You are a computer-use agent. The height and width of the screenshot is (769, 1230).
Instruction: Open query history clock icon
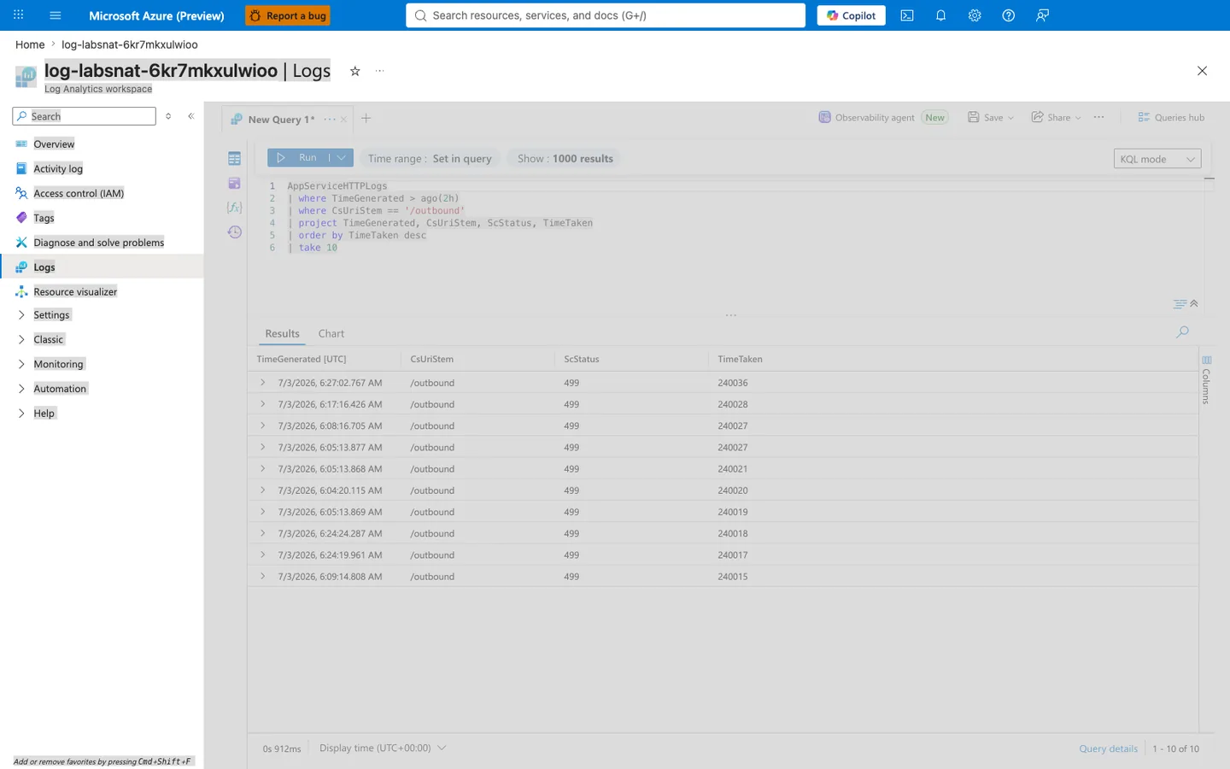(x=234, y=232)
